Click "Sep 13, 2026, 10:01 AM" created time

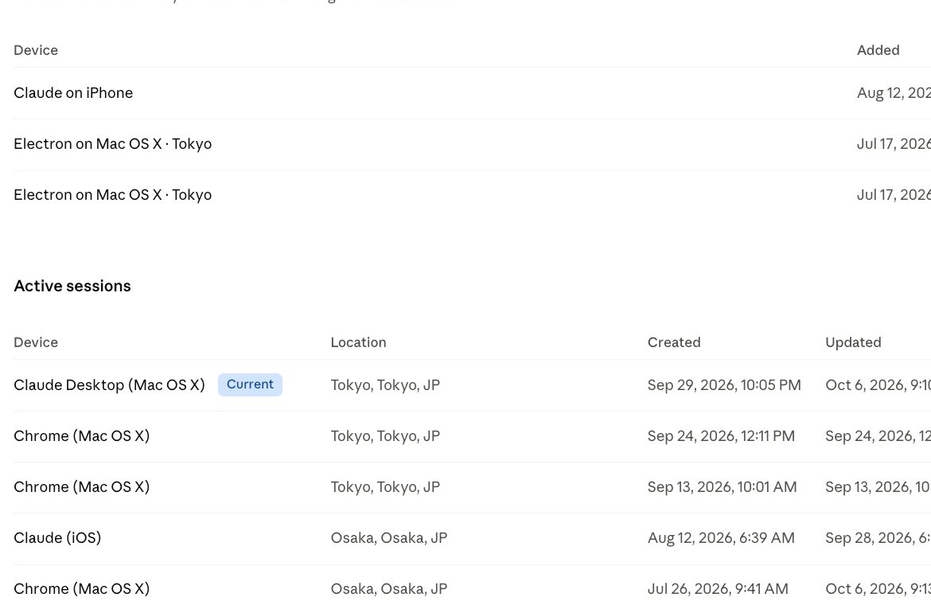(x=722, y=487)
